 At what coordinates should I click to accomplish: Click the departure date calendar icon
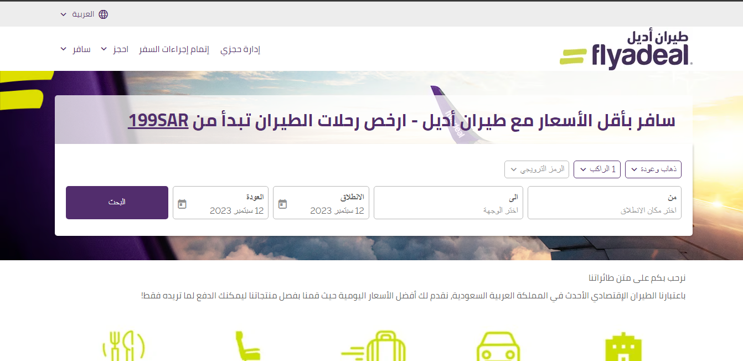point(282,204)
